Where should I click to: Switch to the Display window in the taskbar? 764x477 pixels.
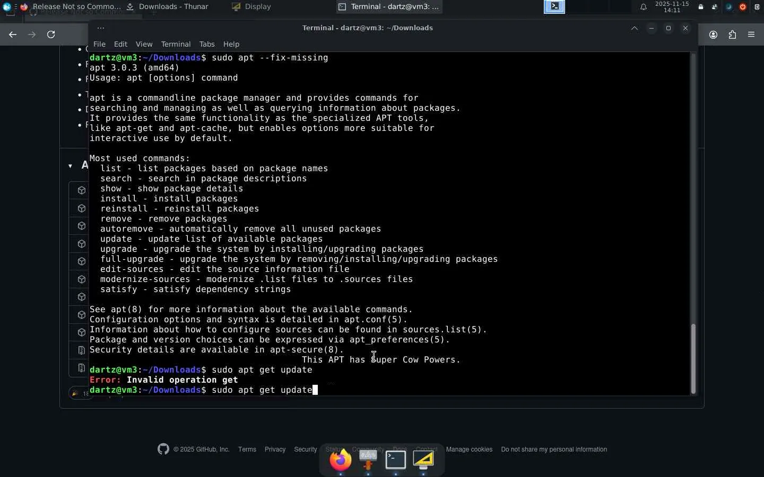click(x=251, y=7)
